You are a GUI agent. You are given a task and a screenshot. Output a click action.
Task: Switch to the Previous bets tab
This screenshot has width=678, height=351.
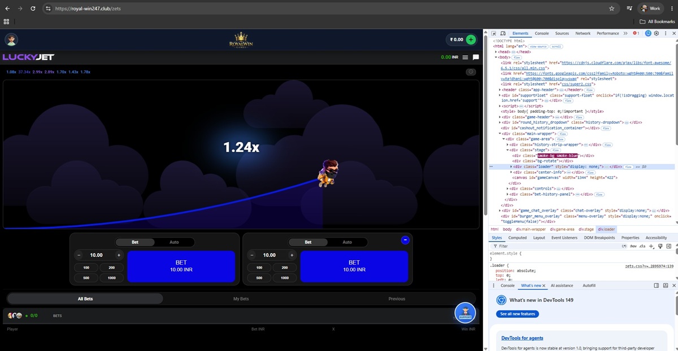[x=397, y=299]
